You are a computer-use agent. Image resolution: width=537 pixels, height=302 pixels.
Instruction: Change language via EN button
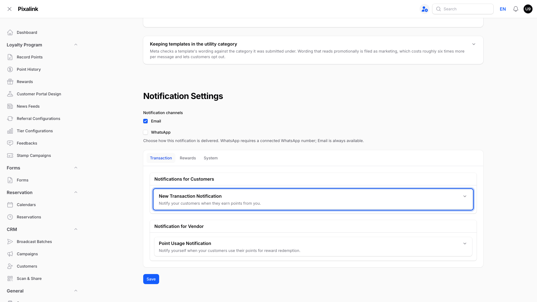(x=503, y=9)
